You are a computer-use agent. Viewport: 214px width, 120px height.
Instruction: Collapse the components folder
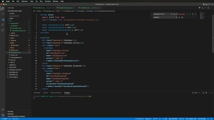14,23
